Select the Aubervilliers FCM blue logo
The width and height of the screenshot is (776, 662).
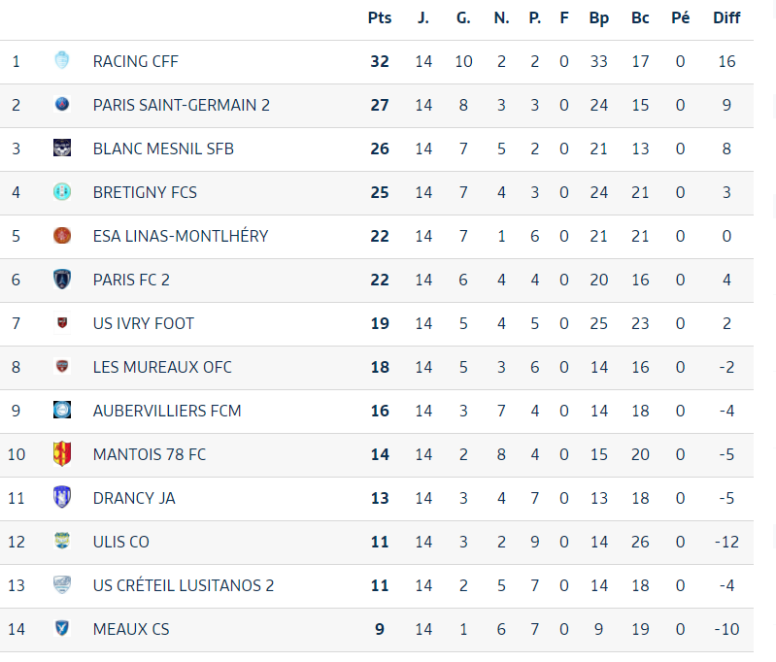[62, 411]
